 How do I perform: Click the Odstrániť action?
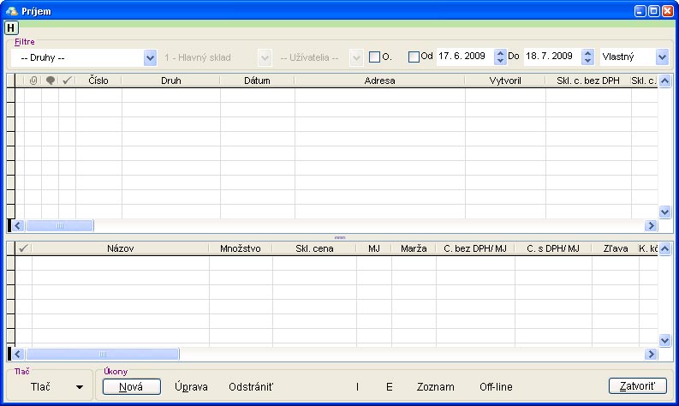click(x=251, y=387)
